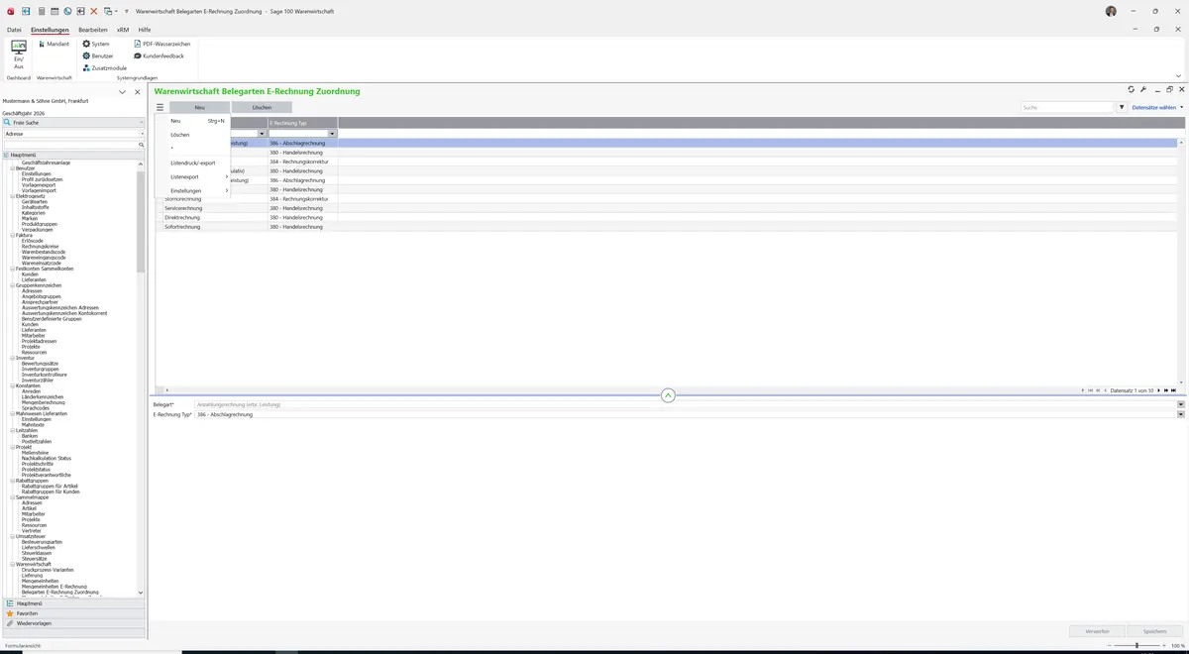Switch to the Wiedervorlagen sidebar section
1189x654 pixels.
pyautogui.click(x=73, y=623)
